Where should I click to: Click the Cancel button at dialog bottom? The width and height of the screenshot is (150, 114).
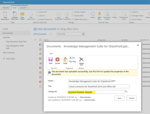[x=131, y=98]
